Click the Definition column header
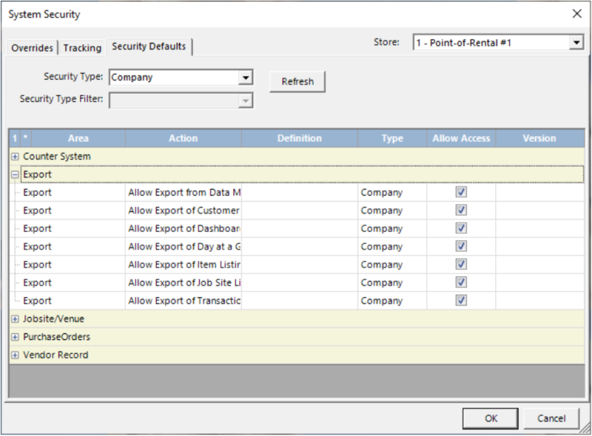 (299, 138)
